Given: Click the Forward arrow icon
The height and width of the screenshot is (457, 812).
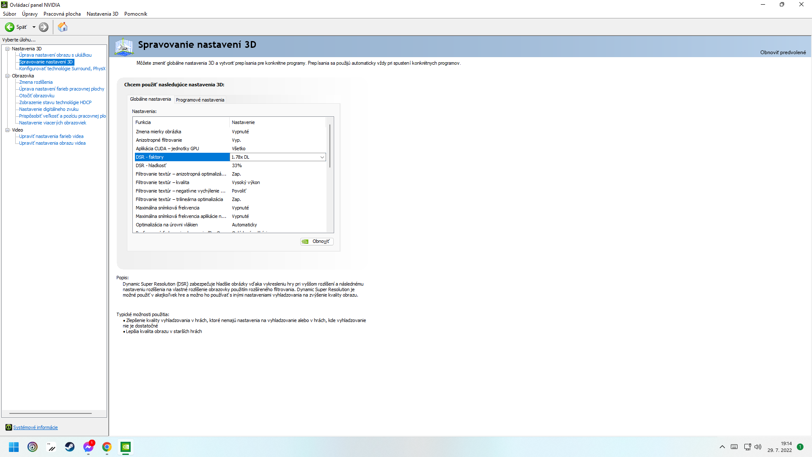Looking at the screenshot, I should point(44,27).
